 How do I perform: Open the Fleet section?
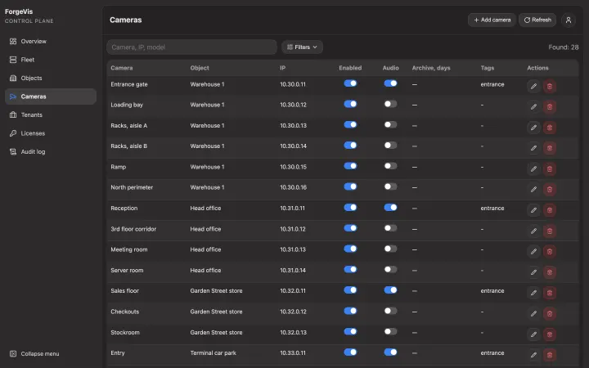(51, 60)
